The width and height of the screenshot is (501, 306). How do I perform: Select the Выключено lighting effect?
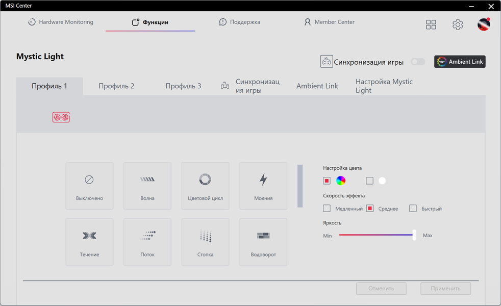tap(89, 186)
